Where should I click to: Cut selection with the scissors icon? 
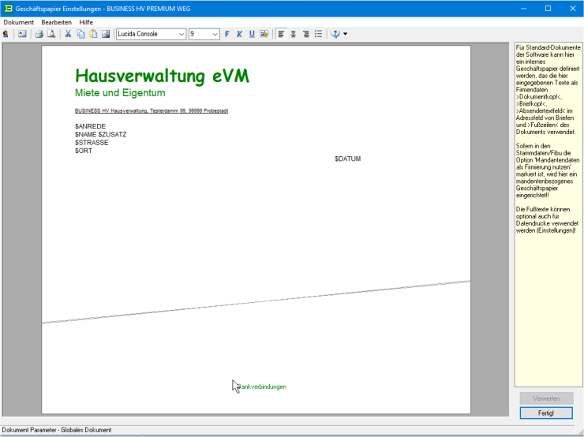(68, 34)
